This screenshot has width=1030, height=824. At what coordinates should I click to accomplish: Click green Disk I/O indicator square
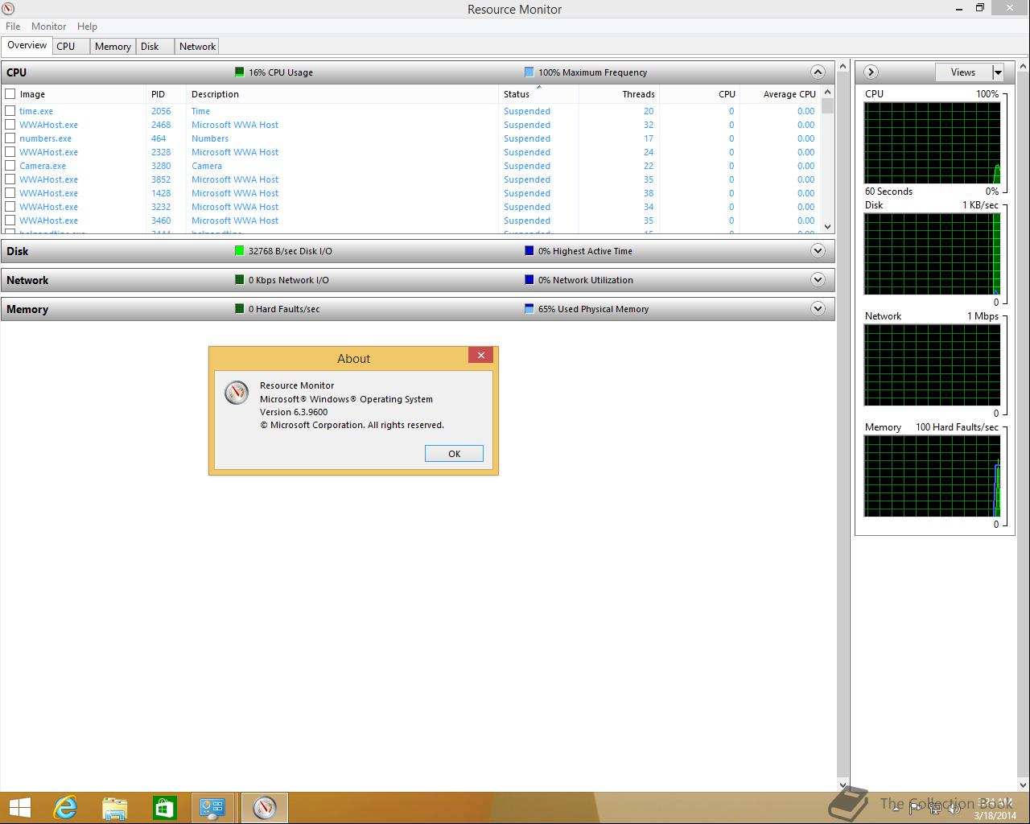pos(239,251)
